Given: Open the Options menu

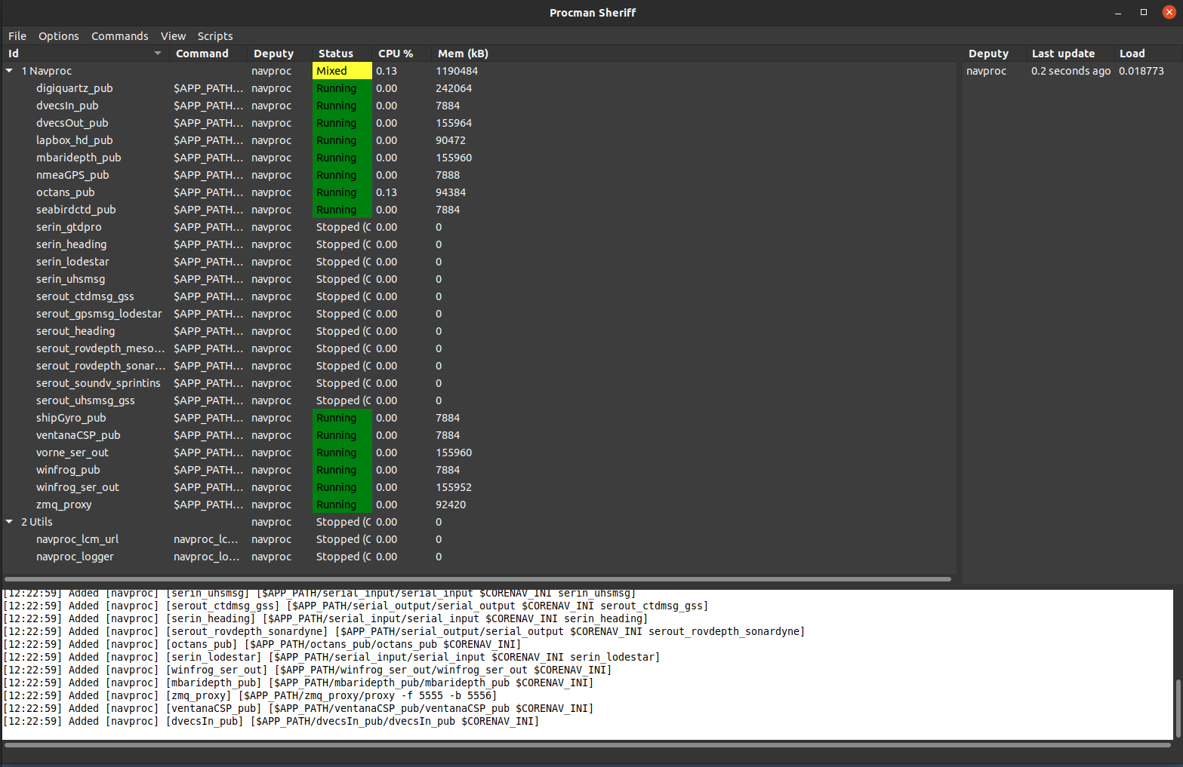Looking at the screenshot, I should 59,36.
